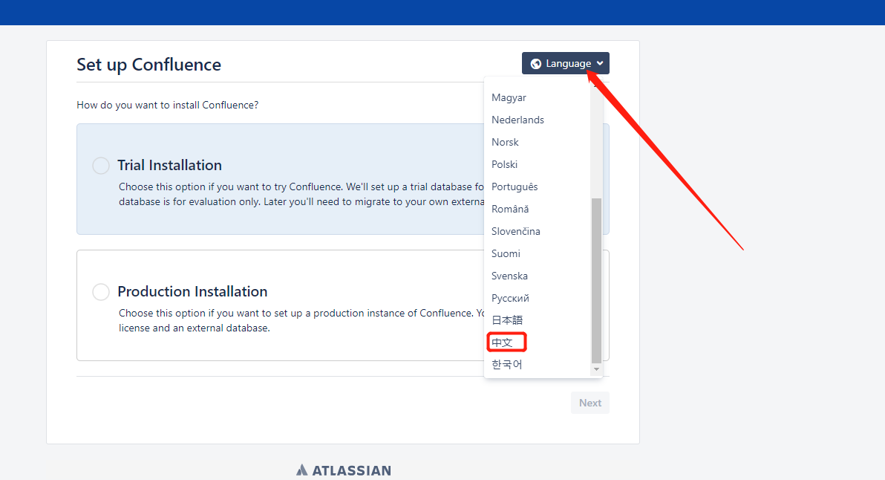Select the Trial Installation radio button
Viewport: 885px width, 480px height.
point(101,166)
